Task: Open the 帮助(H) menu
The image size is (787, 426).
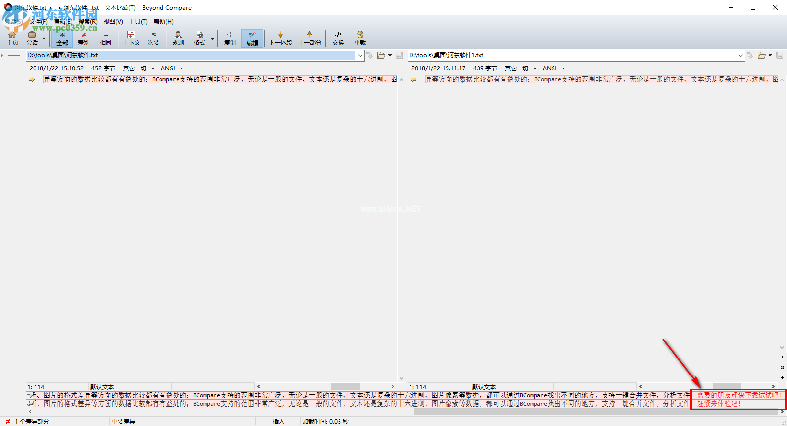Action: [163, 21]
